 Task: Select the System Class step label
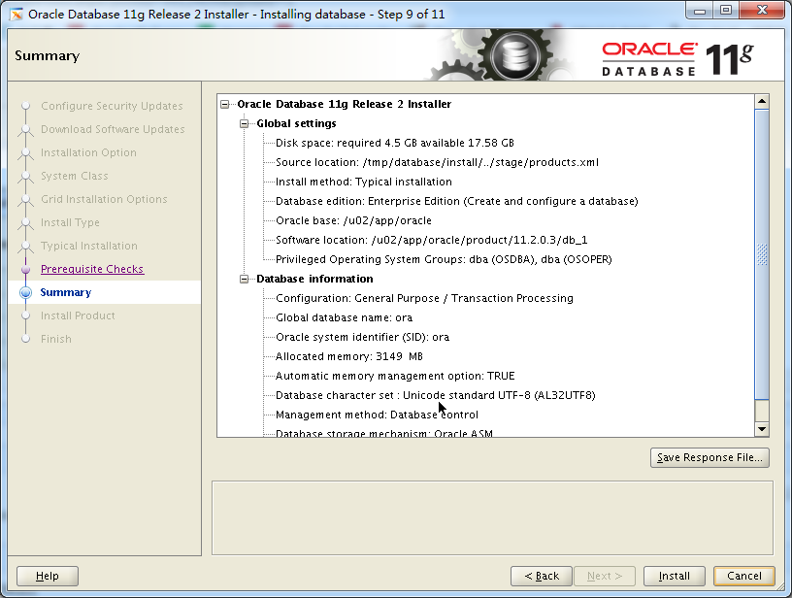click(74, 177)
